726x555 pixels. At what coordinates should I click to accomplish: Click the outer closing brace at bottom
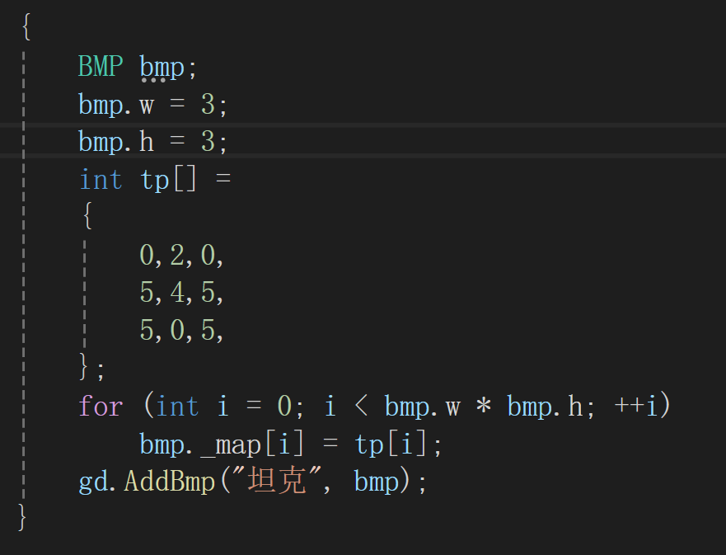pyautogui.click(x=22, y=517)
